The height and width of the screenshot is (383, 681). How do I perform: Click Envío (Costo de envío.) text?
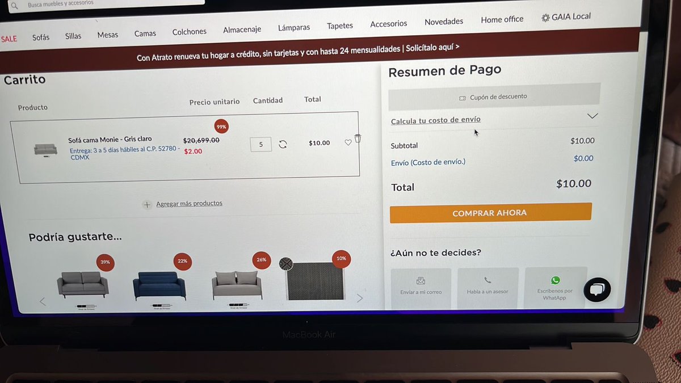[428, 163]
